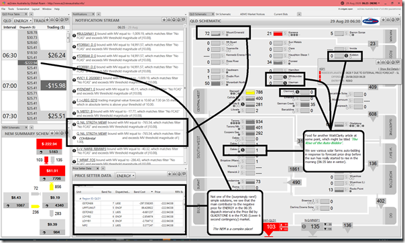Switch to the AEMO Market Notices tab
This screenshot has width=405, height=243.
pyautogui.click(x=252, y=14)
